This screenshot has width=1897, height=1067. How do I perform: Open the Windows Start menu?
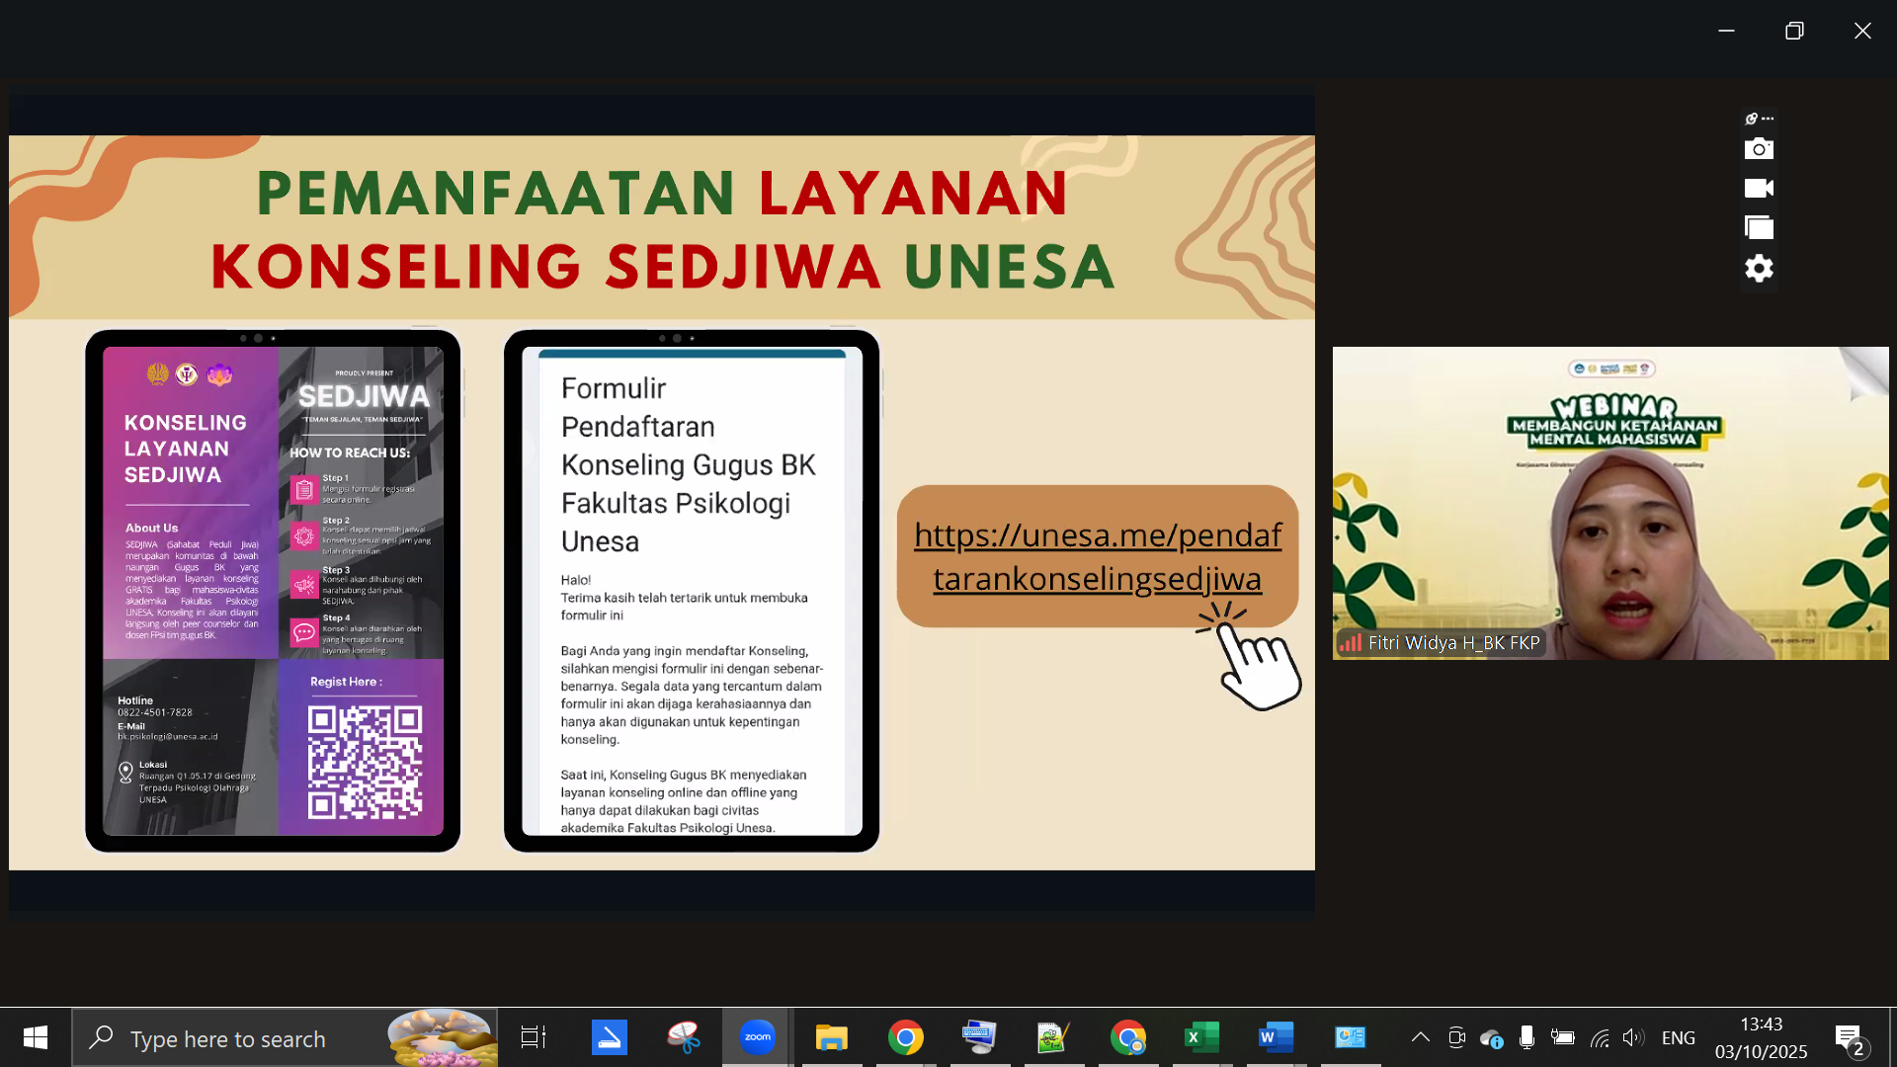coord(36,1037)
